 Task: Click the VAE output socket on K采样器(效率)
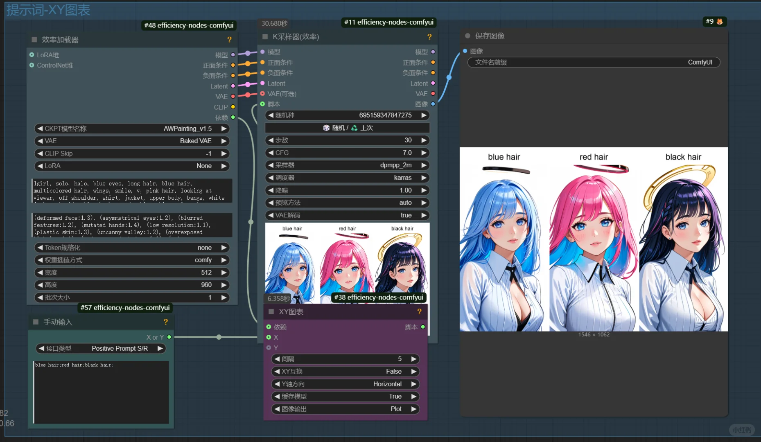(x=433, y=94)
